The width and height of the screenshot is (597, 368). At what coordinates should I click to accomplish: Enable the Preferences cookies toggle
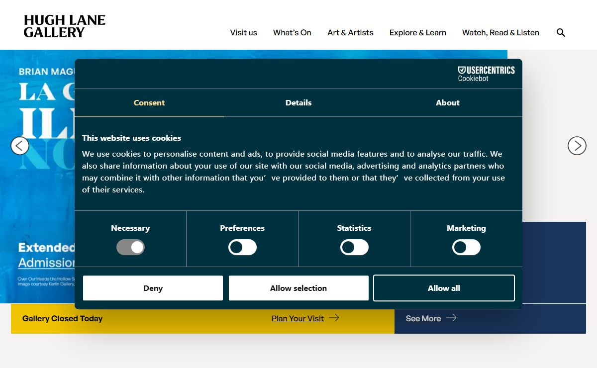(x=242, y=247)
